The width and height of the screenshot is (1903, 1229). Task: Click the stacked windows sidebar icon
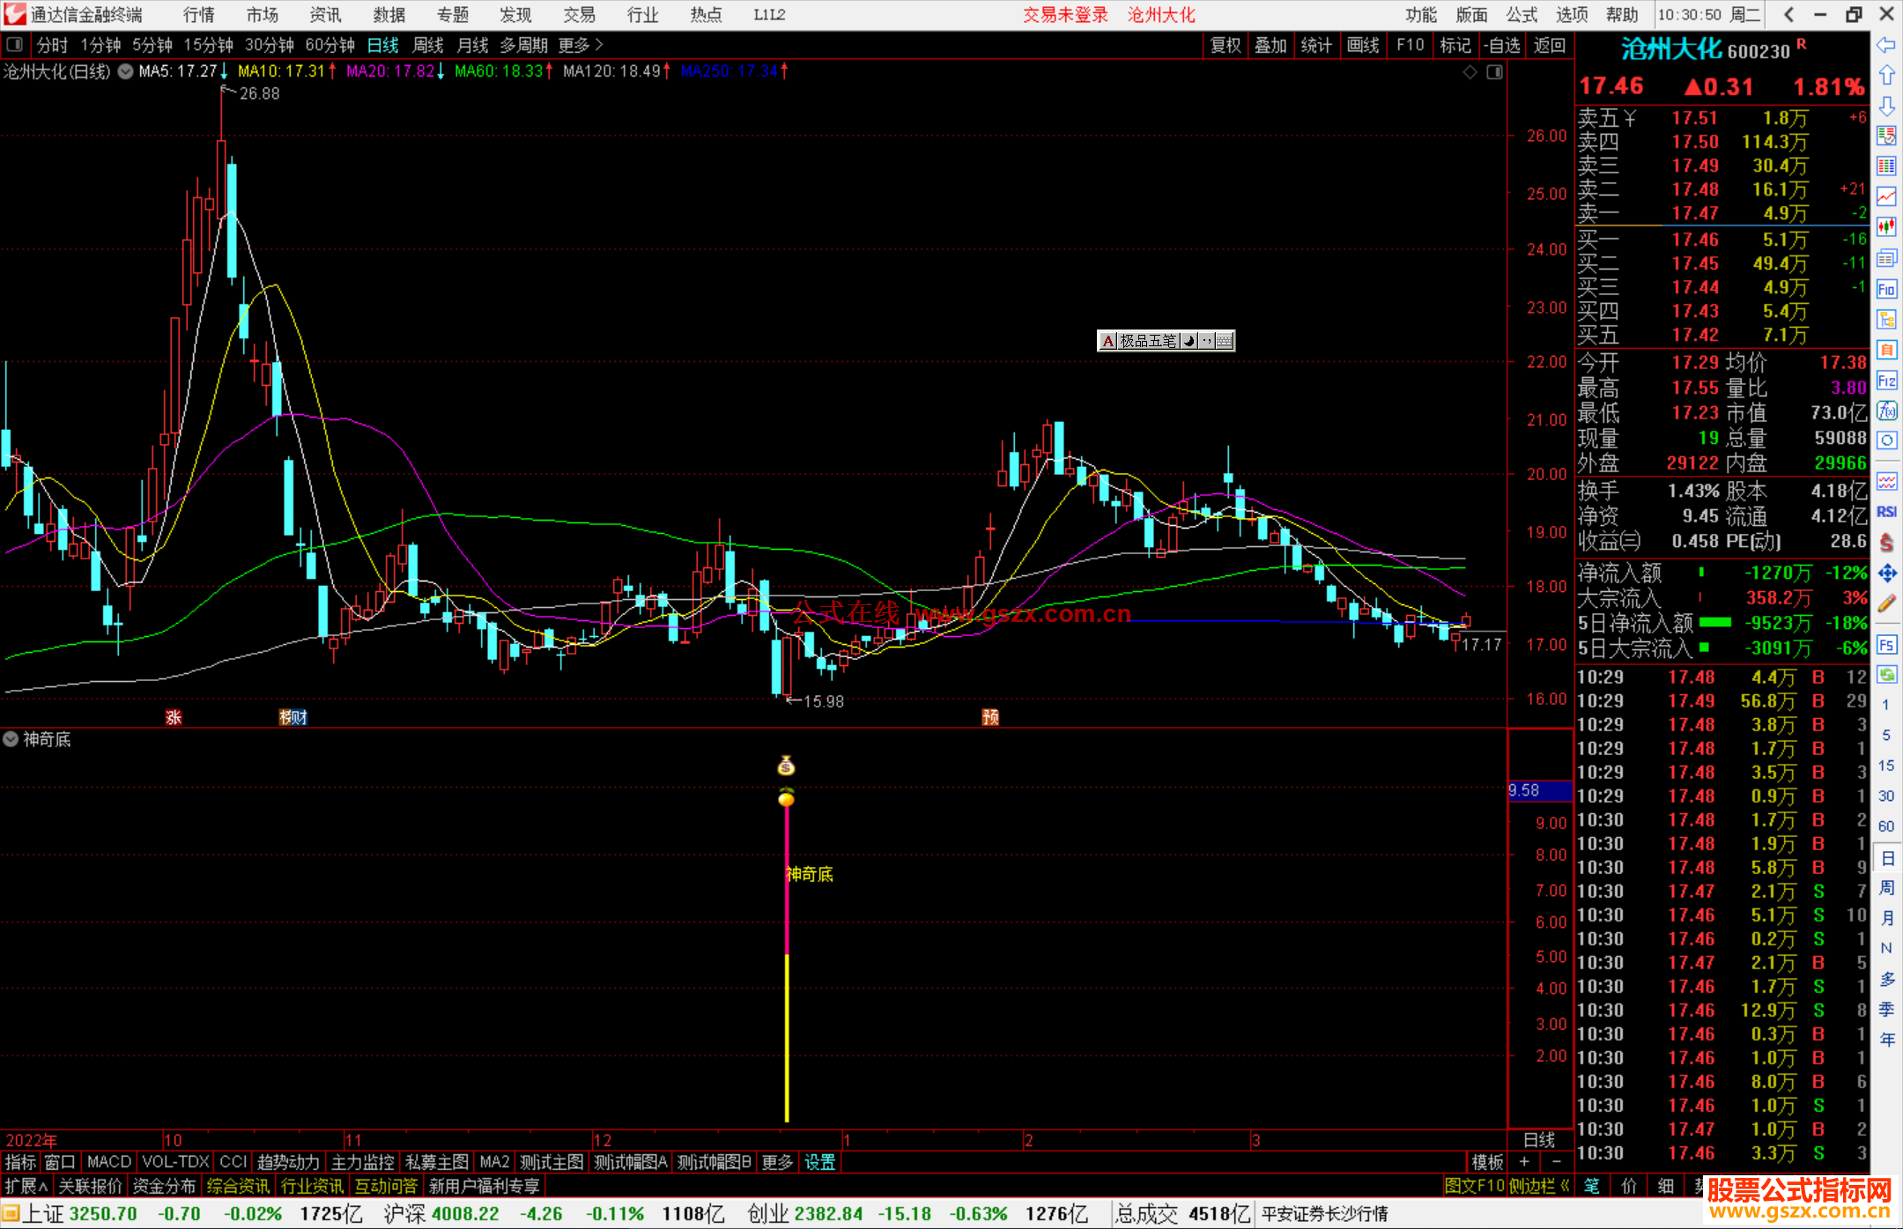(x=1886, y=258)
